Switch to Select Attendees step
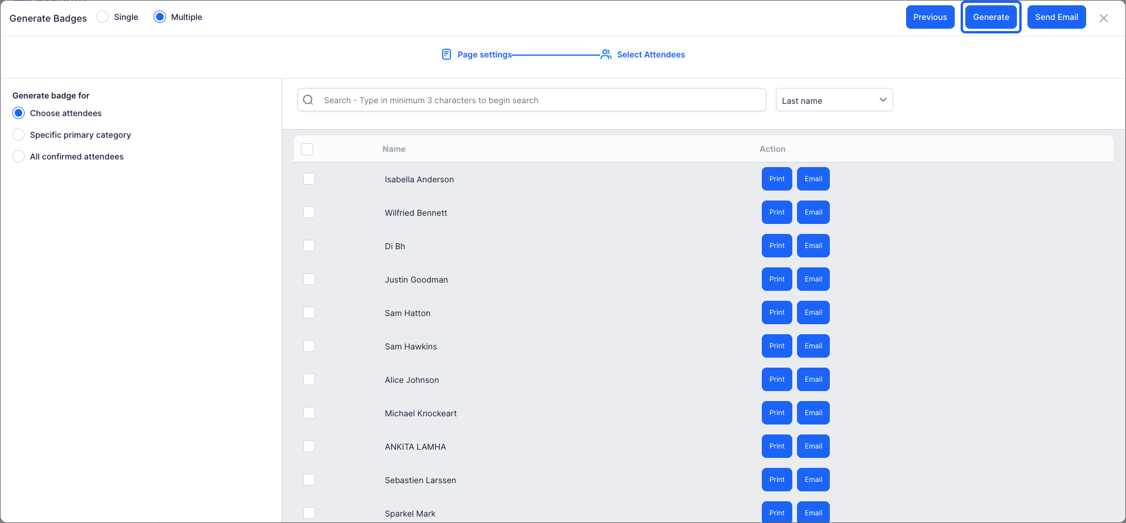The width and height of the screenshot is (1126, 523). click(x=651, y=55)
